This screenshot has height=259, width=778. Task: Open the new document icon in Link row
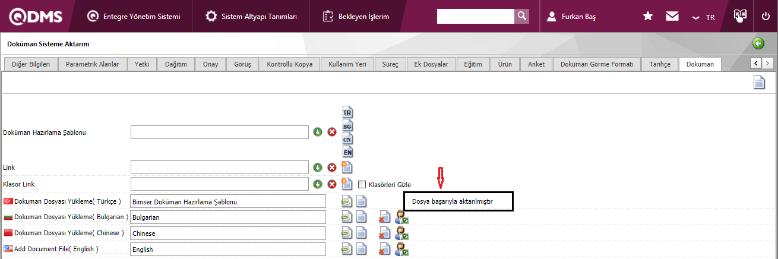pyautogui.click(x=347, y=168)
